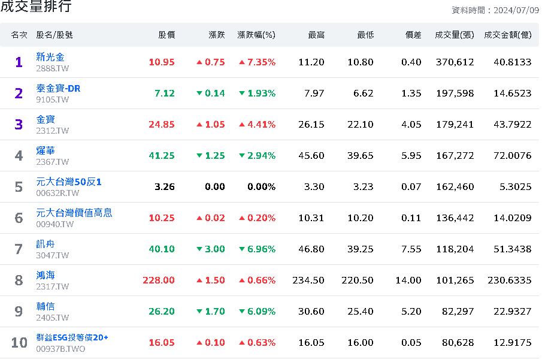This screenshot has height=359, width=542.
Task: Select stock code 2888.TW
Action: [x=52, y=68]
